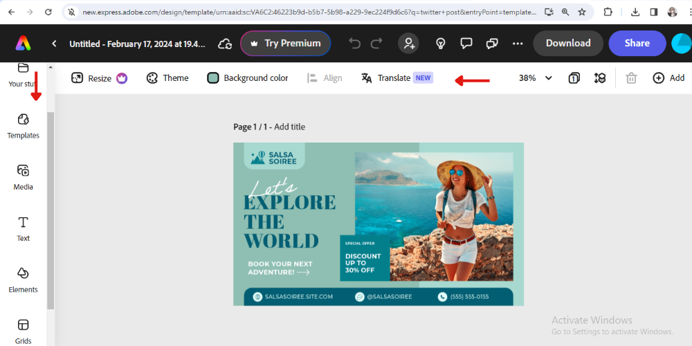The image size is (692, 346).
Task: Open layer arrangement icon
Action: click(600, 78)
